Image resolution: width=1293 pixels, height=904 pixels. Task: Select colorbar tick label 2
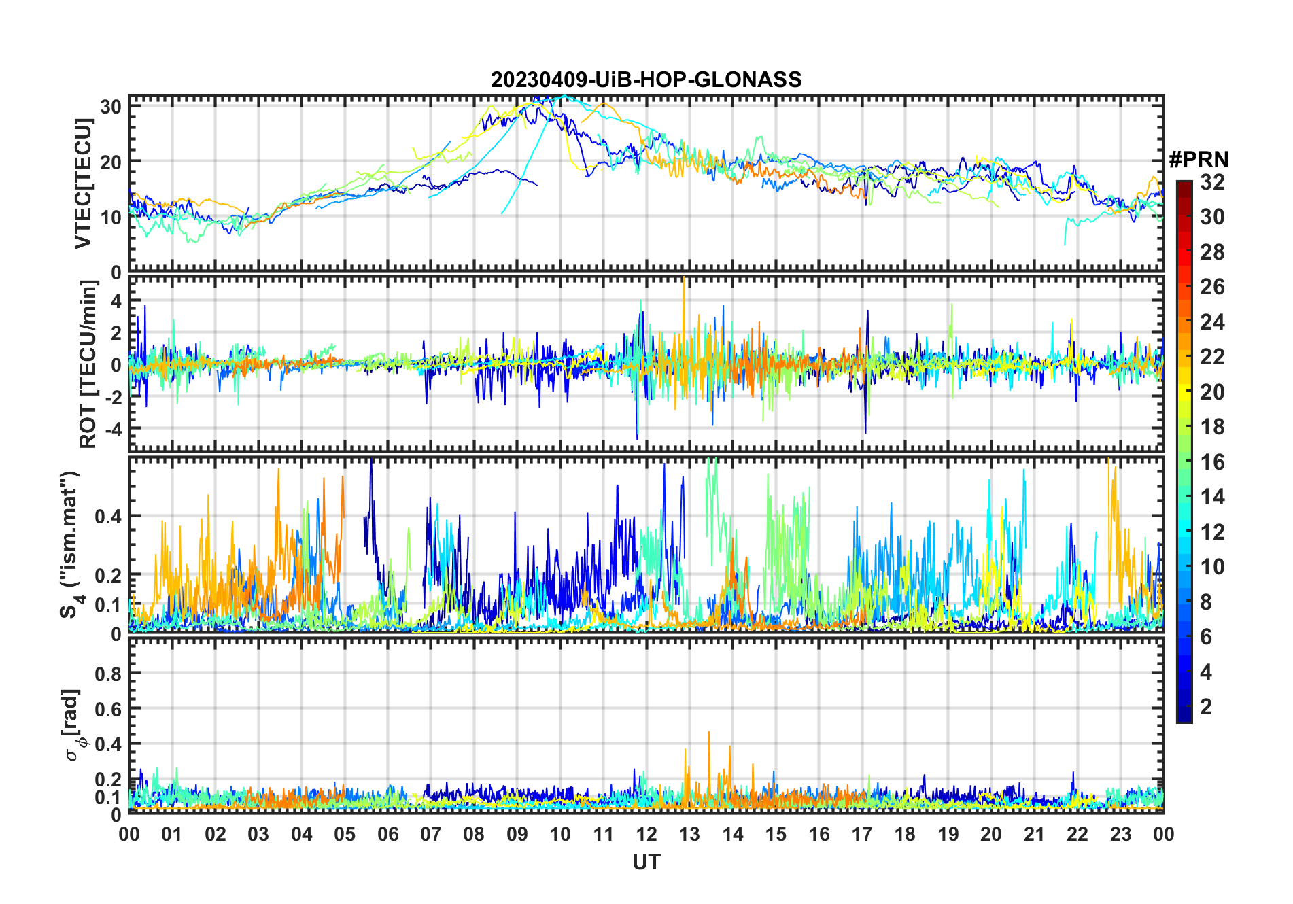[1206, 707]
